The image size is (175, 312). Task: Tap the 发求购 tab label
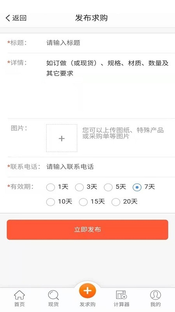pyautogui.click(x=87, y=304)
